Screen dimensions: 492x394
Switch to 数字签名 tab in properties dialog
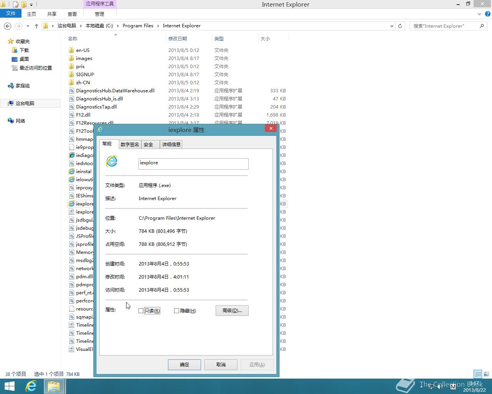click(x=130, y=144)
